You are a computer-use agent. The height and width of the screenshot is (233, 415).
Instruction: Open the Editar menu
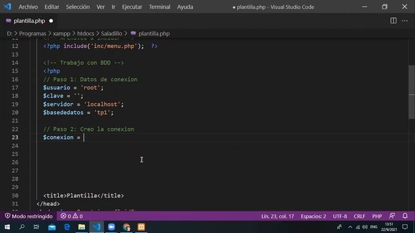(52, 7)
